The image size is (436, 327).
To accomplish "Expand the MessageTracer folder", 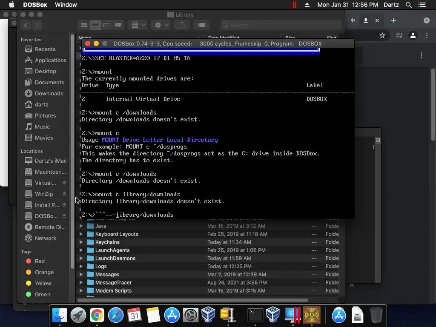I will 81,283.
